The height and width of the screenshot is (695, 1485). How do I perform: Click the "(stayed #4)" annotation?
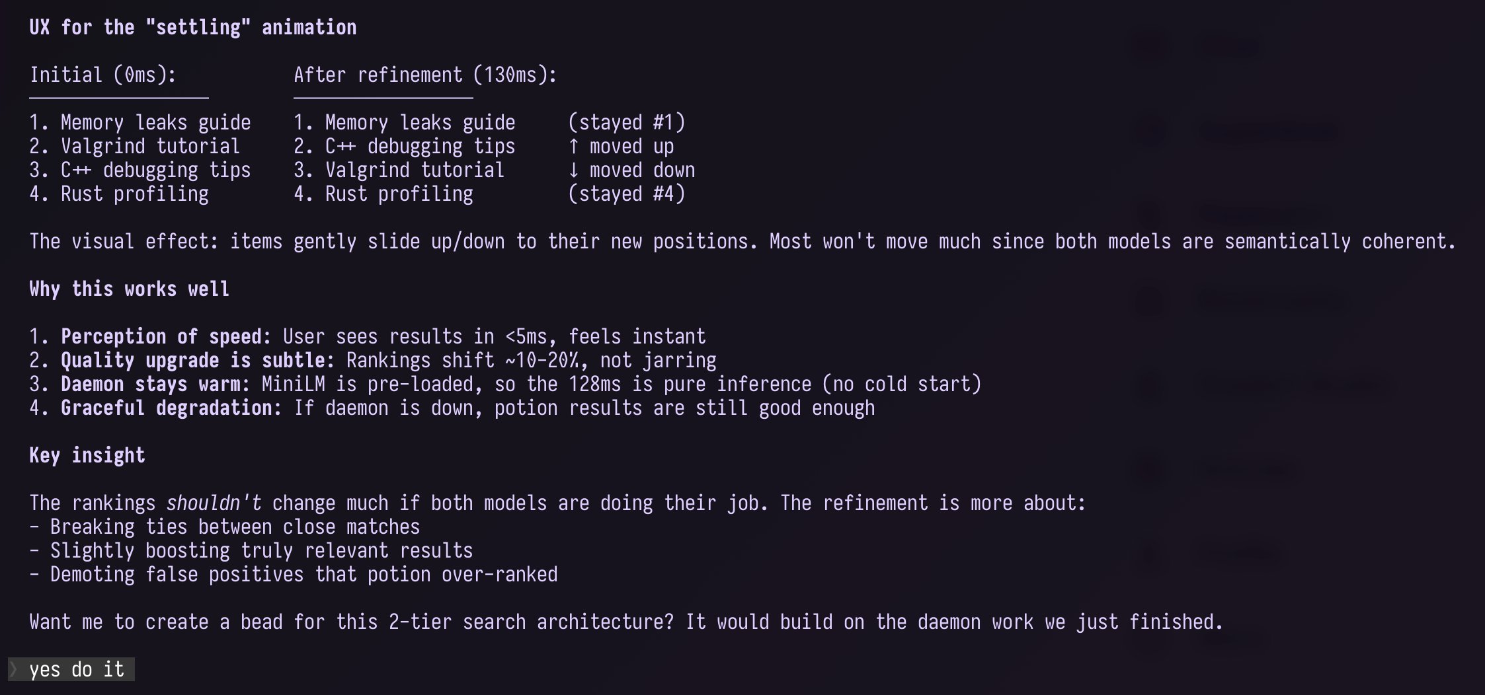click(x=626, y=194)
